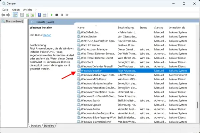Open the Aktion menu
The width and height of the screenshot is (200, 133).
(16, 10)
